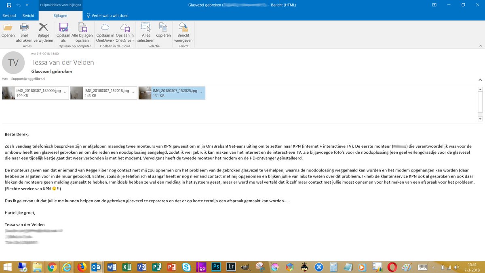Switch to the Bericht tab
The image size is (485, 273).
(28, 16)
